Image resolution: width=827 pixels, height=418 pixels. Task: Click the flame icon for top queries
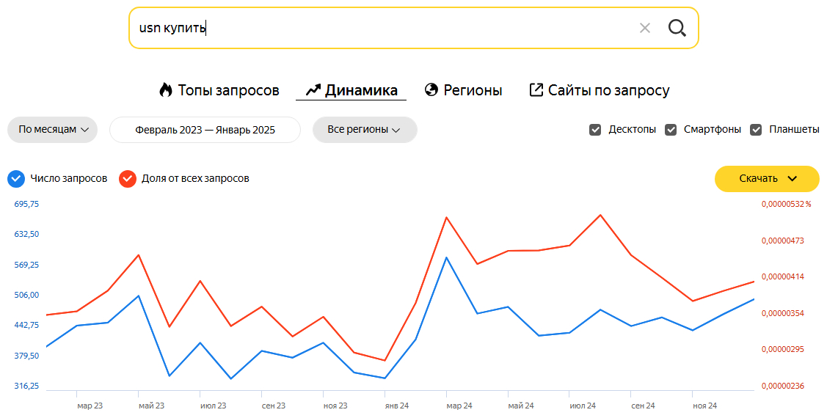166,90
